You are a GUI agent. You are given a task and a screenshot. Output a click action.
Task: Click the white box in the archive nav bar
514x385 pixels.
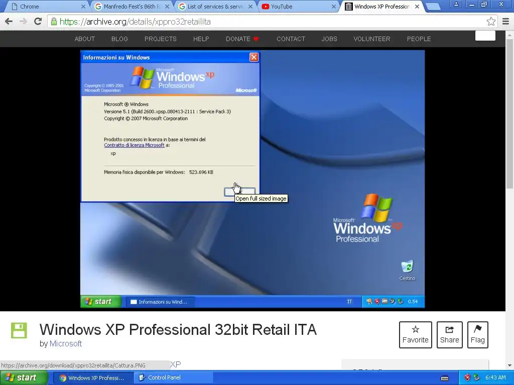pos(485,36)
